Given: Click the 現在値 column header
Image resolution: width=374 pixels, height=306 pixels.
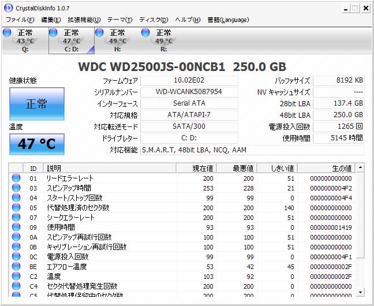Looking at the screenshot, I should pyautogui.click(x=197, y=168).
